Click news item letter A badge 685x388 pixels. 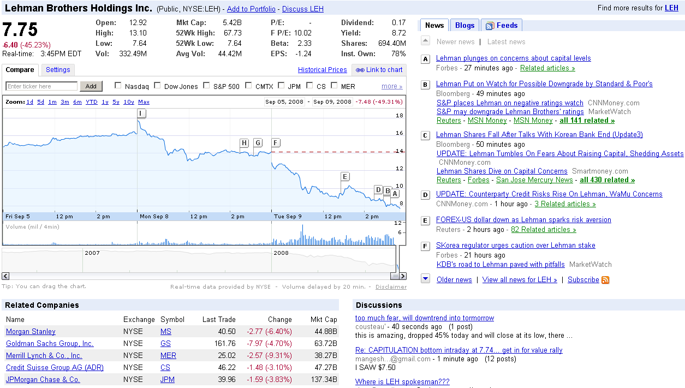pyautogui.click(x=426, y=59)
